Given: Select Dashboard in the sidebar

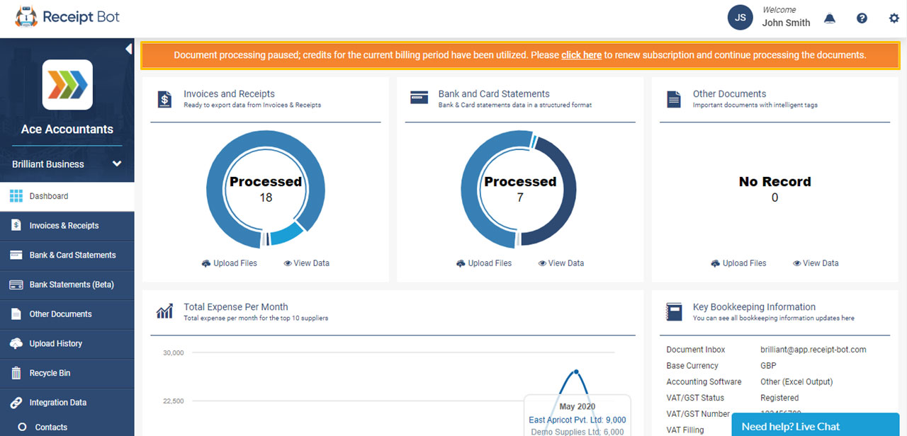Looking at the screenshot, I should coord(49,196).
